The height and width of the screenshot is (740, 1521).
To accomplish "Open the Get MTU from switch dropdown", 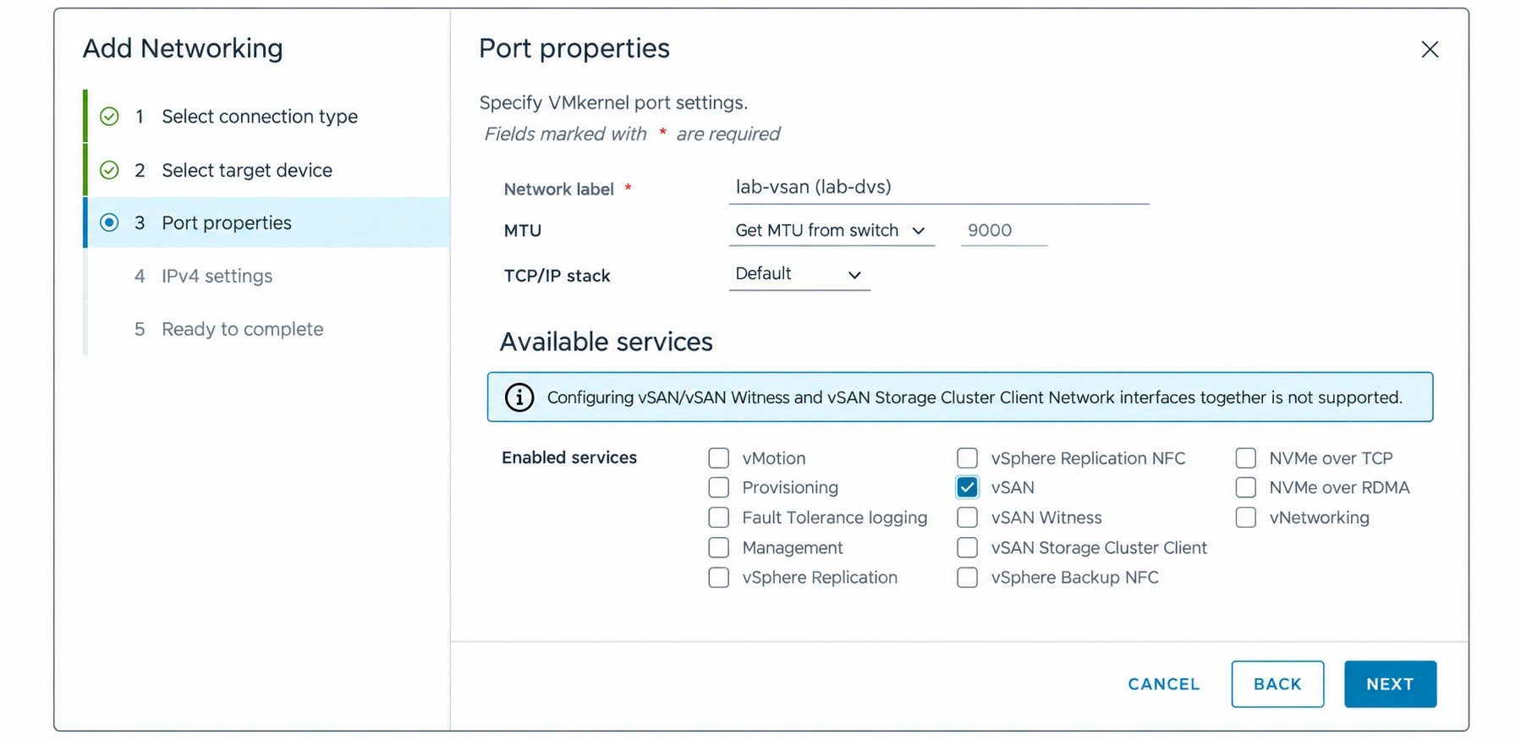I will point(832,230).
